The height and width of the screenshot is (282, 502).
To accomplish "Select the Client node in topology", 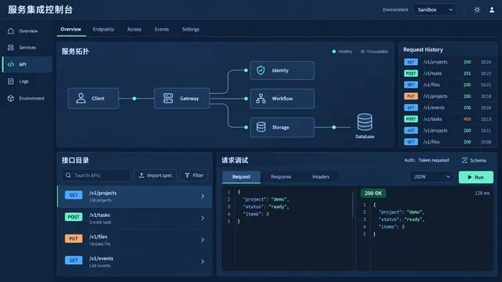I will 93,99.
